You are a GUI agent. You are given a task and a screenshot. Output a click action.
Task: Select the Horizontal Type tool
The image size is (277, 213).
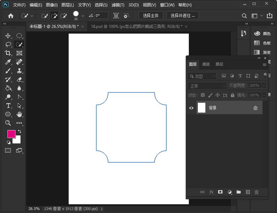click(x=8, y=105)
